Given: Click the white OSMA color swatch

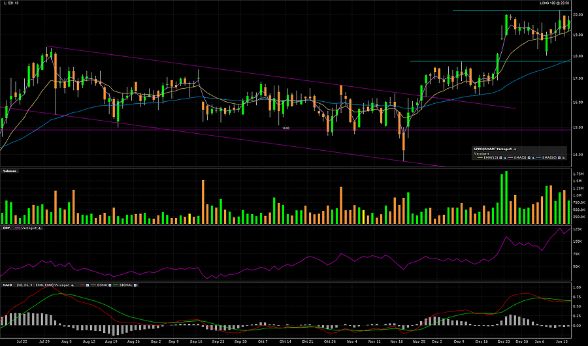Looking at the screenshot, I should (93, 285).
